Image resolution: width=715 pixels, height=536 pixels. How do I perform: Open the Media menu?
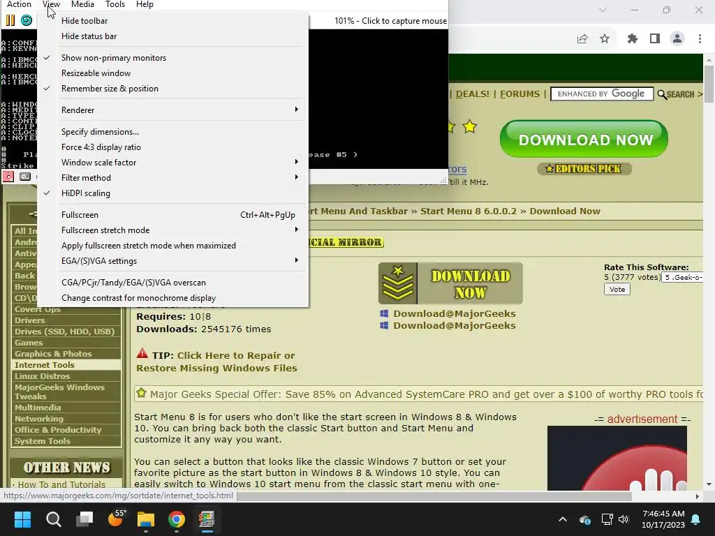pos(82,5)
